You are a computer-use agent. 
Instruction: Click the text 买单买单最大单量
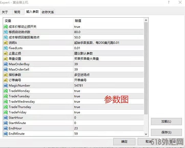pos(86,59)
